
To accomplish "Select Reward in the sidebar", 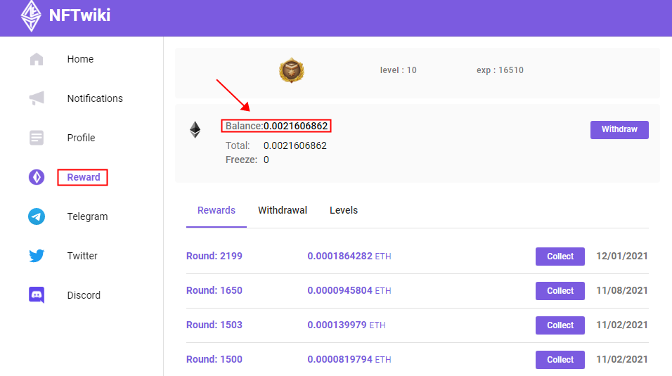I will [84, 177].
